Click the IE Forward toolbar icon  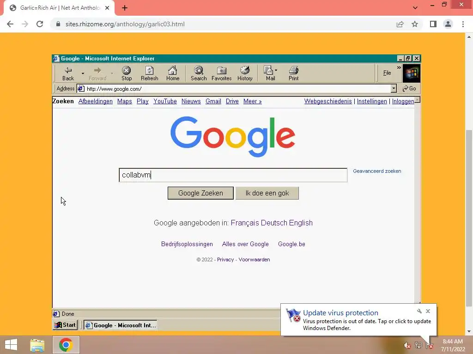(x=97, y=73)
